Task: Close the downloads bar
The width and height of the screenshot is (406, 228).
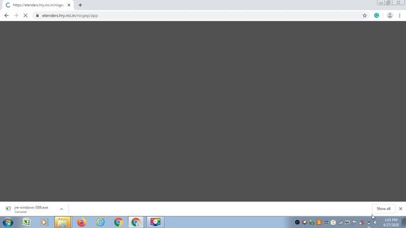Action: click(400, 208)
